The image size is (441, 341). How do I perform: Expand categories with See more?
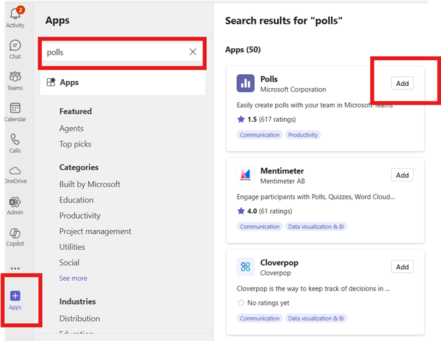pos(73,278)
